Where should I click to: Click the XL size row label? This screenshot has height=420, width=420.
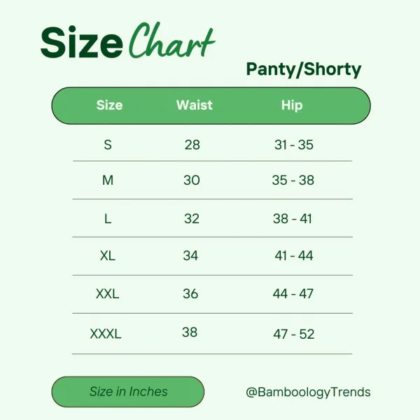coord(108,255)
